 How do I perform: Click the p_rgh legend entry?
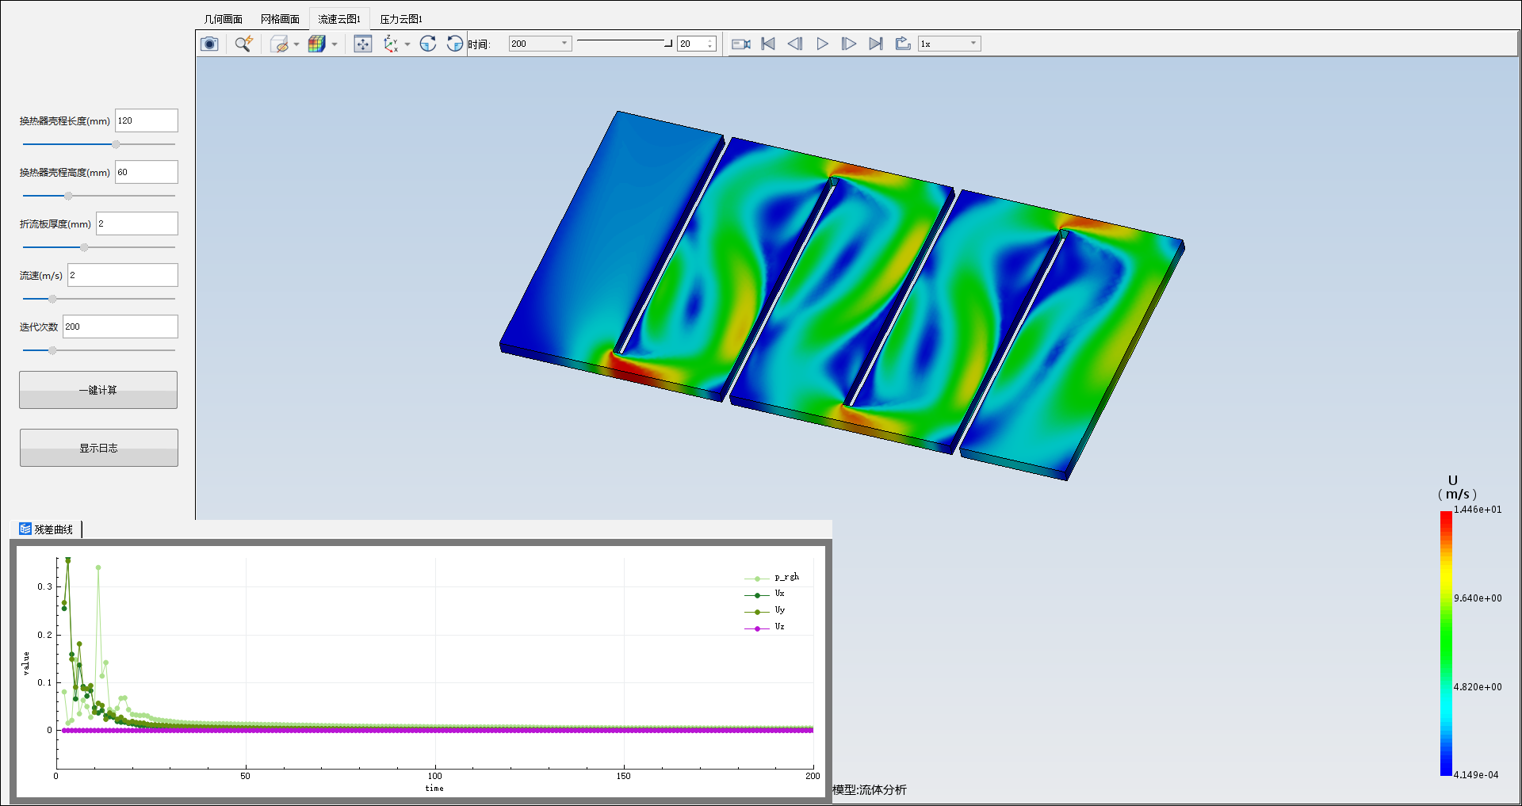coord(772,578)
